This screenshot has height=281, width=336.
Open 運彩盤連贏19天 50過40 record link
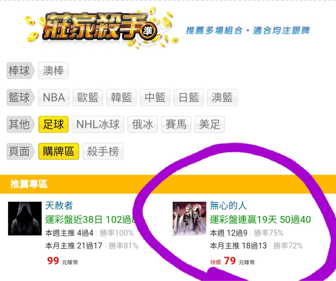pos(260,220)
